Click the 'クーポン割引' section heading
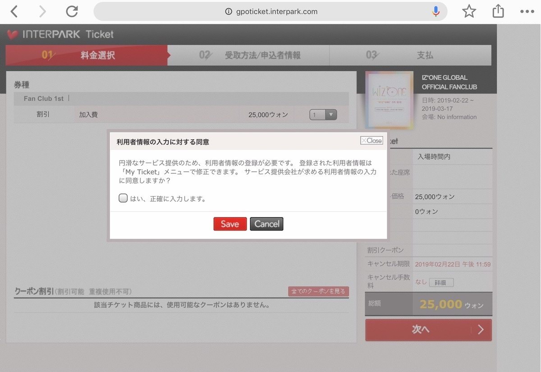 (x=34, y=291)
